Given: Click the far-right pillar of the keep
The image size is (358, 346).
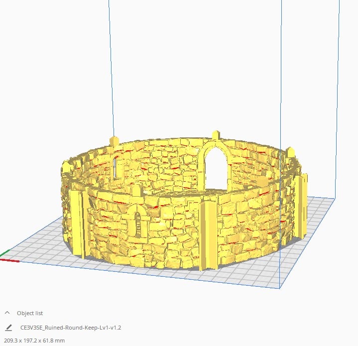Looking at the screenshot, I should click(x=301, y=205).
